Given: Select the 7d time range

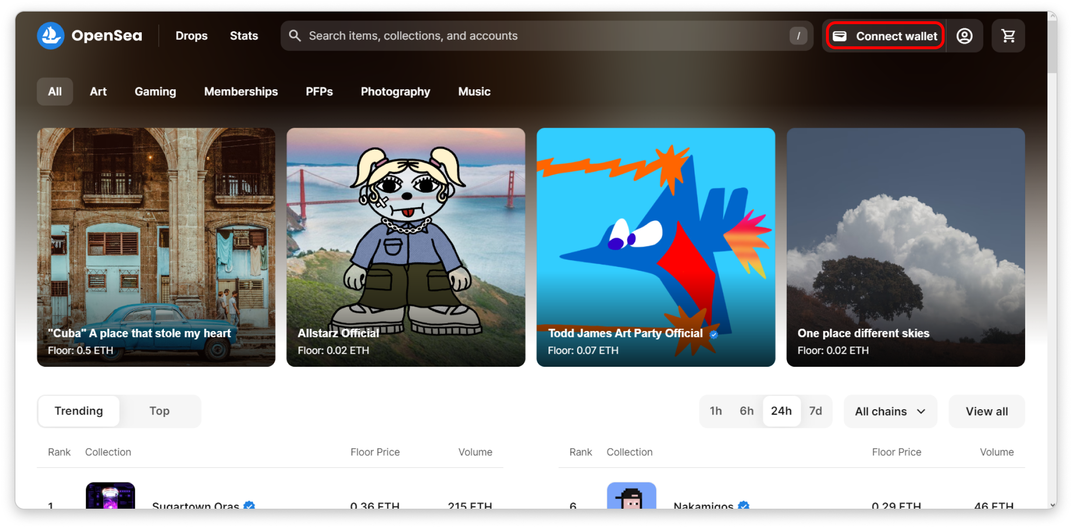Looking at the screenshot, I should click(x=815, y=411).
